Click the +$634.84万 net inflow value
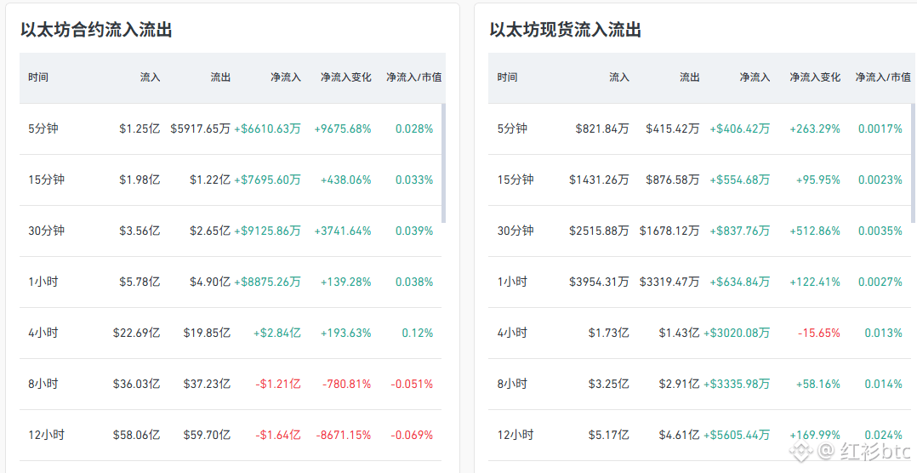Viewport: 917px width, 473px height. [x=740, y=282]
